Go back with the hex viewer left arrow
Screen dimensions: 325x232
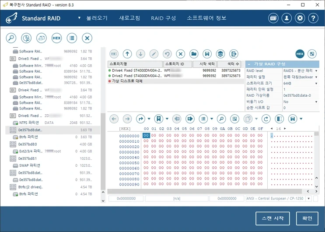(114, 119)
